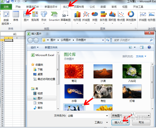This screenshot has width=156, height=128.
Task: Click Undo in quick access toolbar
Action: (12, 1)
